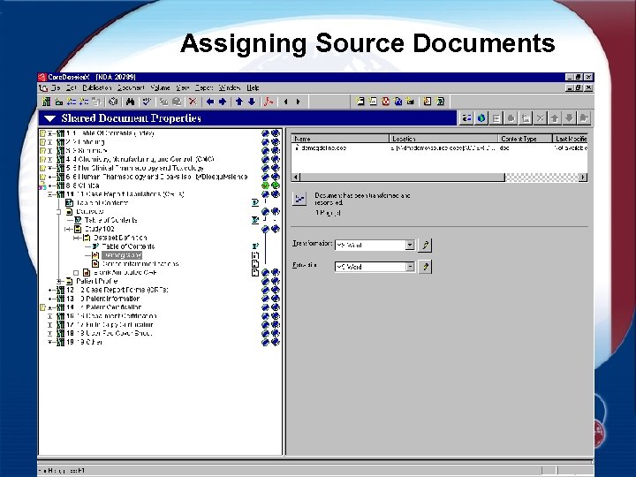
Task: Click the red circle icon in the second toolbar
Action: click(385, 102)
